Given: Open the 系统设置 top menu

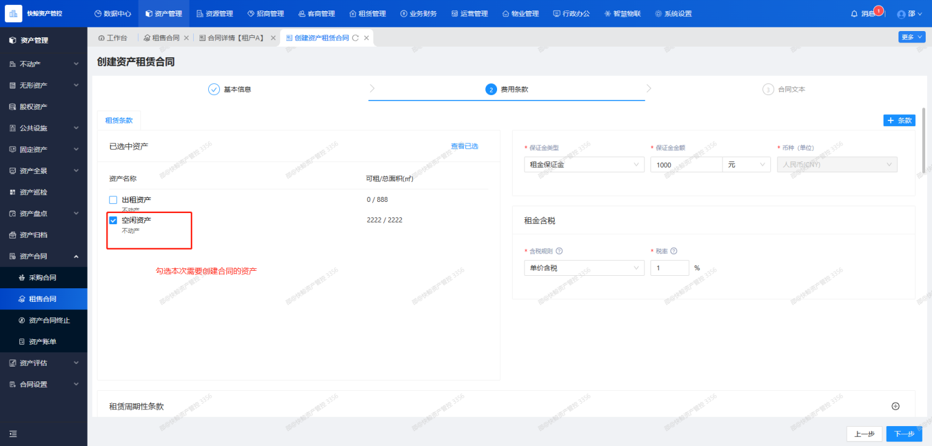Looking at the screenshot, I should click(673, 14).
